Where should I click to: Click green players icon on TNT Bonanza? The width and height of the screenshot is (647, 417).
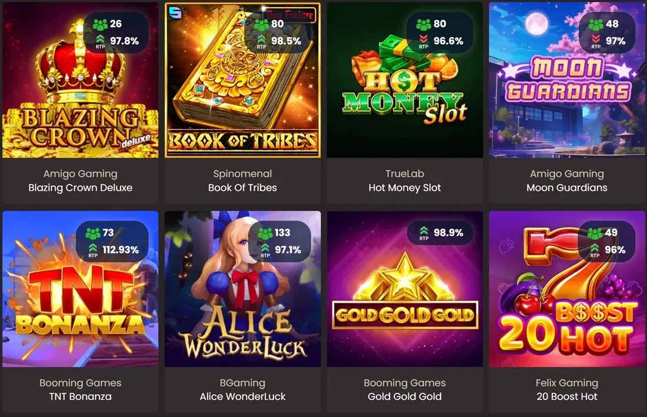coord(93,233)
